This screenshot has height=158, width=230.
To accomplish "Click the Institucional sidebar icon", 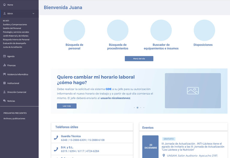I will (4, 83).
